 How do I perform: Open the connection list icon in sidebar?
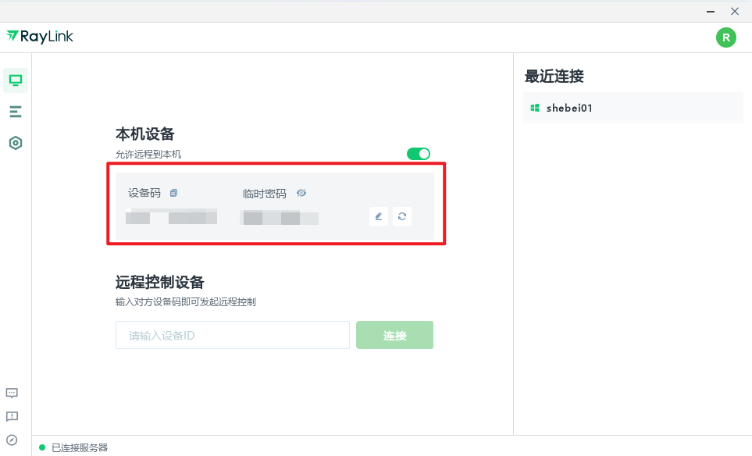pos(15,111)
